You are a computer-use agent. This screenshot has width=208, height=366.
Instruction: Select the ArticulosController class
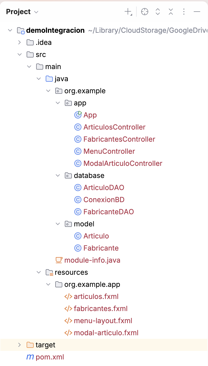[x=115, y=127]
